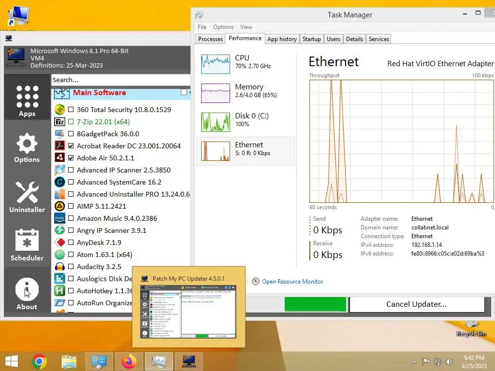Click the 7-Zip app icon
Screen dimensions: 495x371
pyautogui.click(x=59, y=122)
